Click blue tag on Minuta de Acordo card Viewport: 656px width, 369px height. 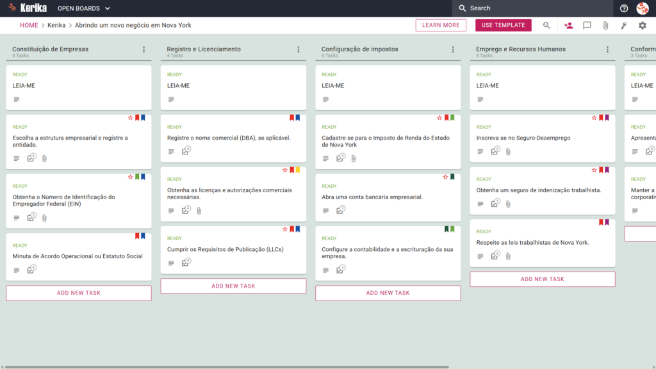coord(143,236)
